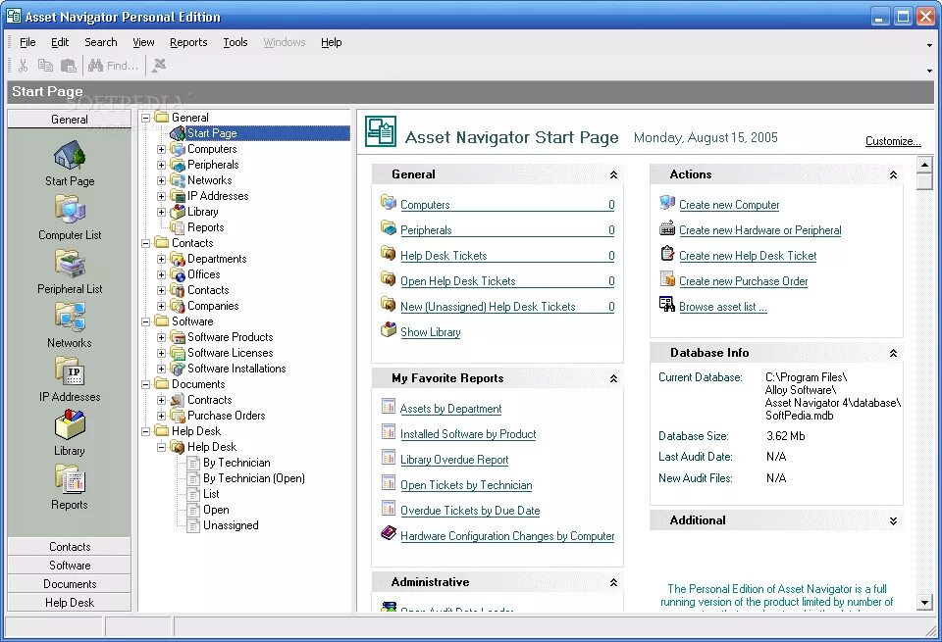The height and width of the screenshot is (642, 942).
Task: Click the Paste toolbar icon
Action: click(69, 66)
